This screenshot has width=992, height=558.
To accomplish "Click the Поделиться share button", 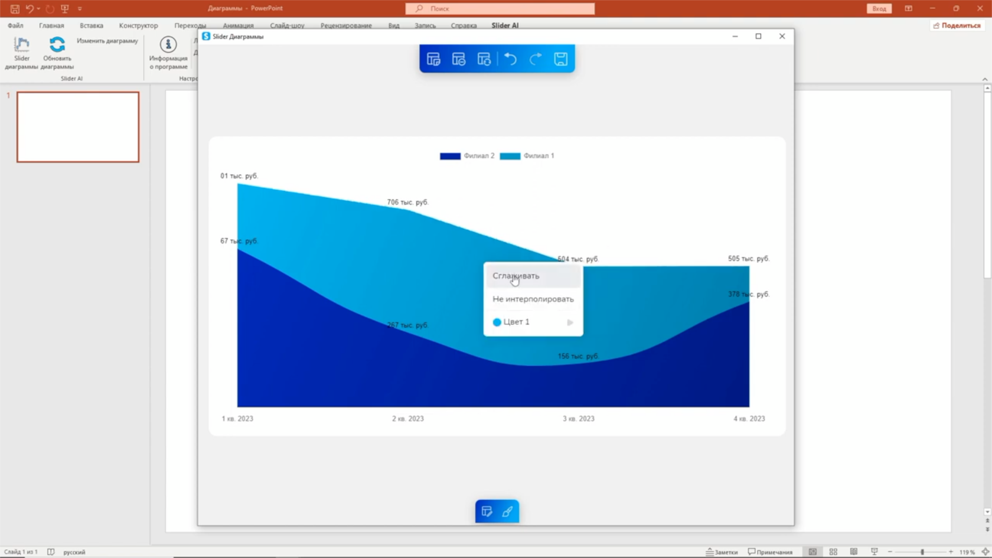I will point(957,25).
